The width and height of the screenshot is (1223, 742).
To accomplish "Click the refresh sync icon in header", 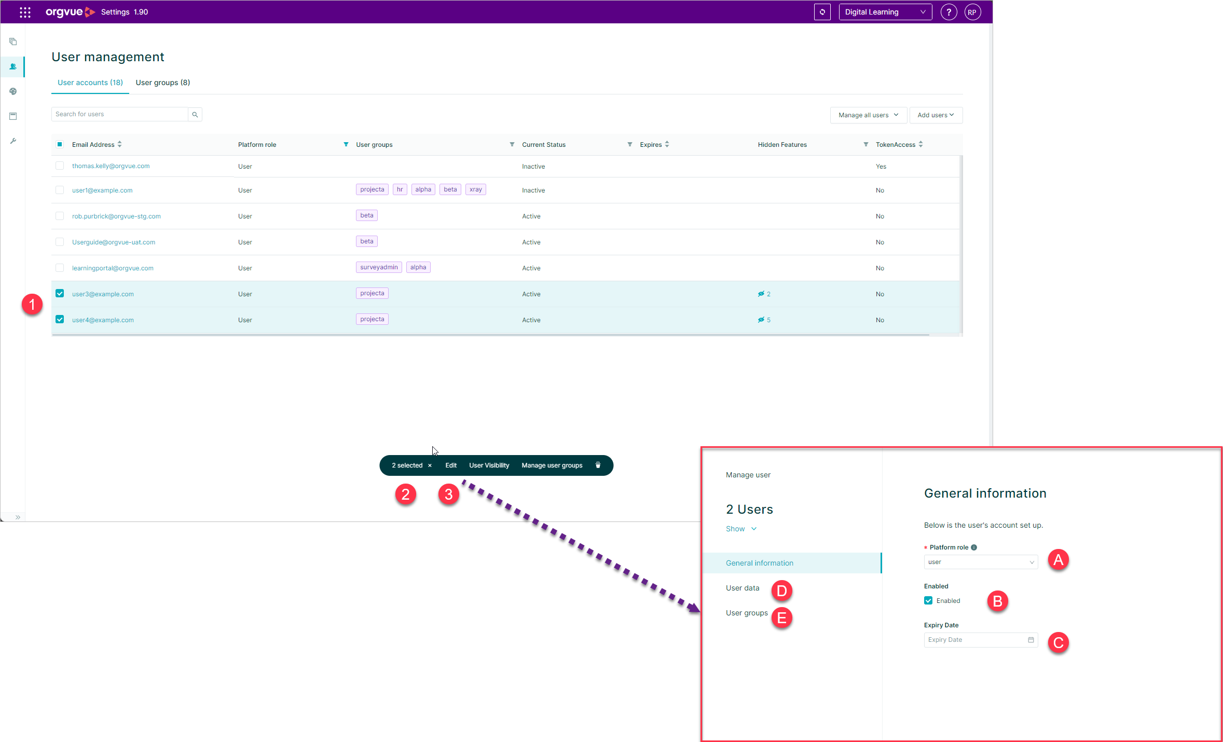I will (x=822, y=12).
